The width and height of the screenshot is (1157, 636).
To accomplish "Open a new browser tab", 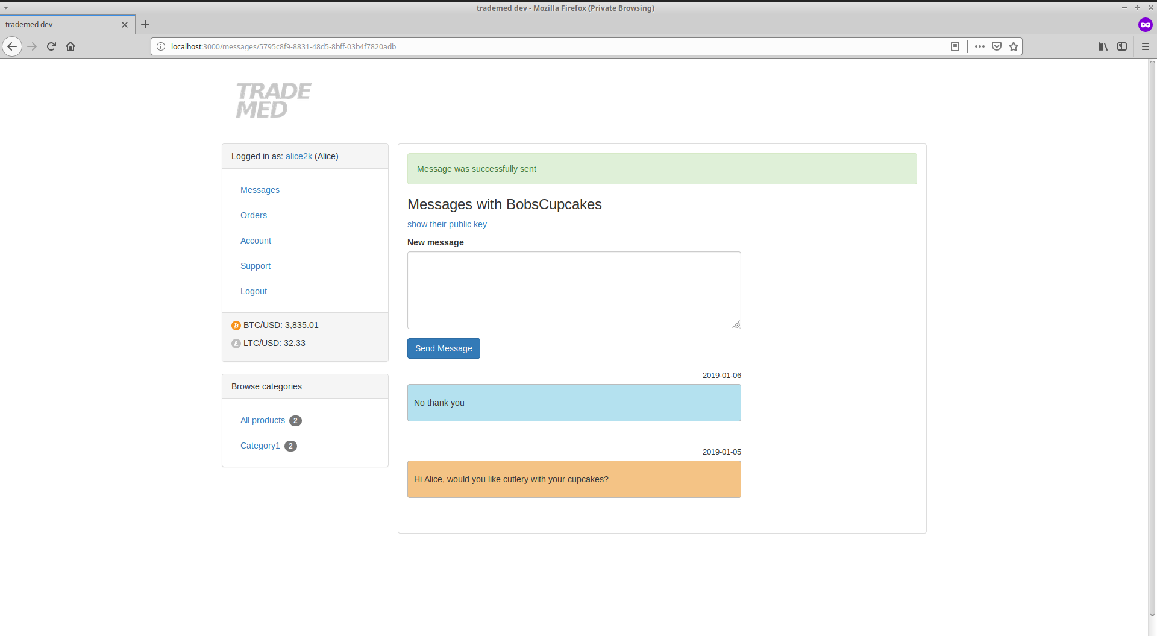I will coord(145,25).
